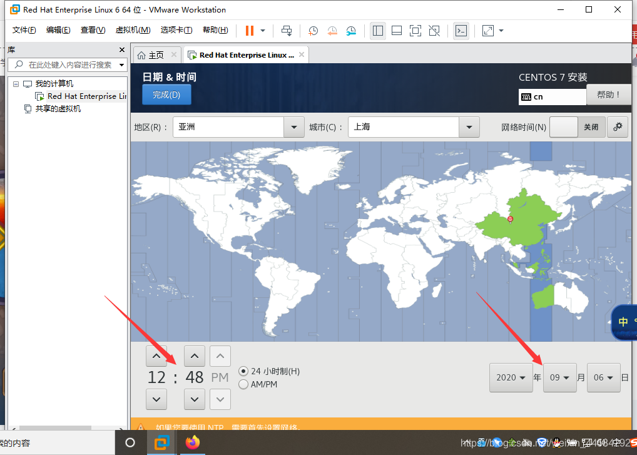Open the snapshot manager wrench icon
This screenshot has height=455, width=637.
[x=351, y=31]
